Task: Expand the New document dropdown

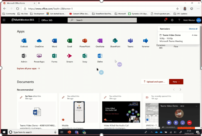Action: click(176, 82)
